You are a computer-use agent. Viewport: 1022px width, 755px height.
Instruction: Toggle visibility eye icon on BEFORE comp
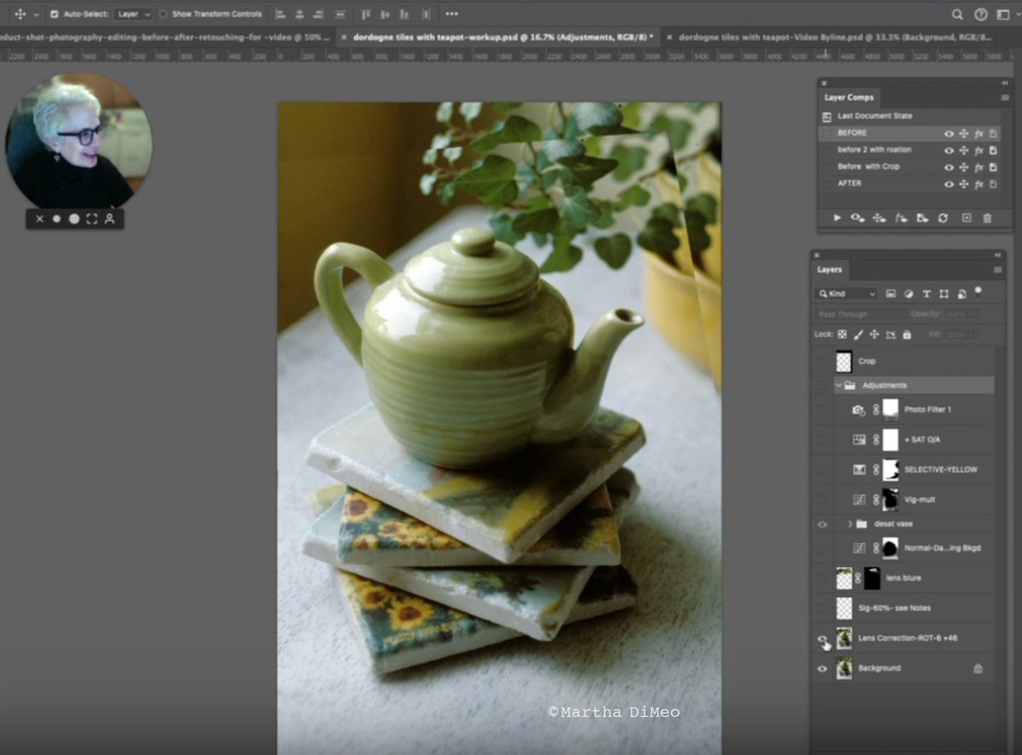[x=948, y=134]
